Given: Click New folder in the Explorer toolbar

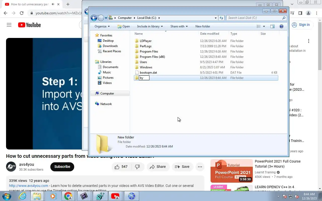Looking at the screenshot, I should tap(203, 26).
